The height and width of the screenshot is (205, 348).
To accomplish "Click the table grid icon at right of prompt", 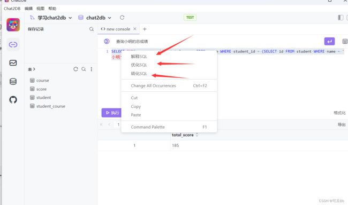I will click(345, 41).
